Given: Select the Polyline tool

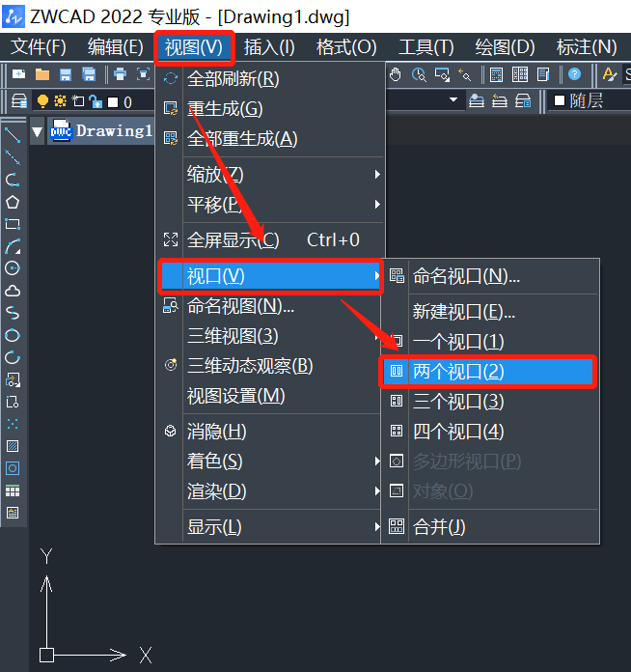Looking at the screenshot, I should click(13, 180).
